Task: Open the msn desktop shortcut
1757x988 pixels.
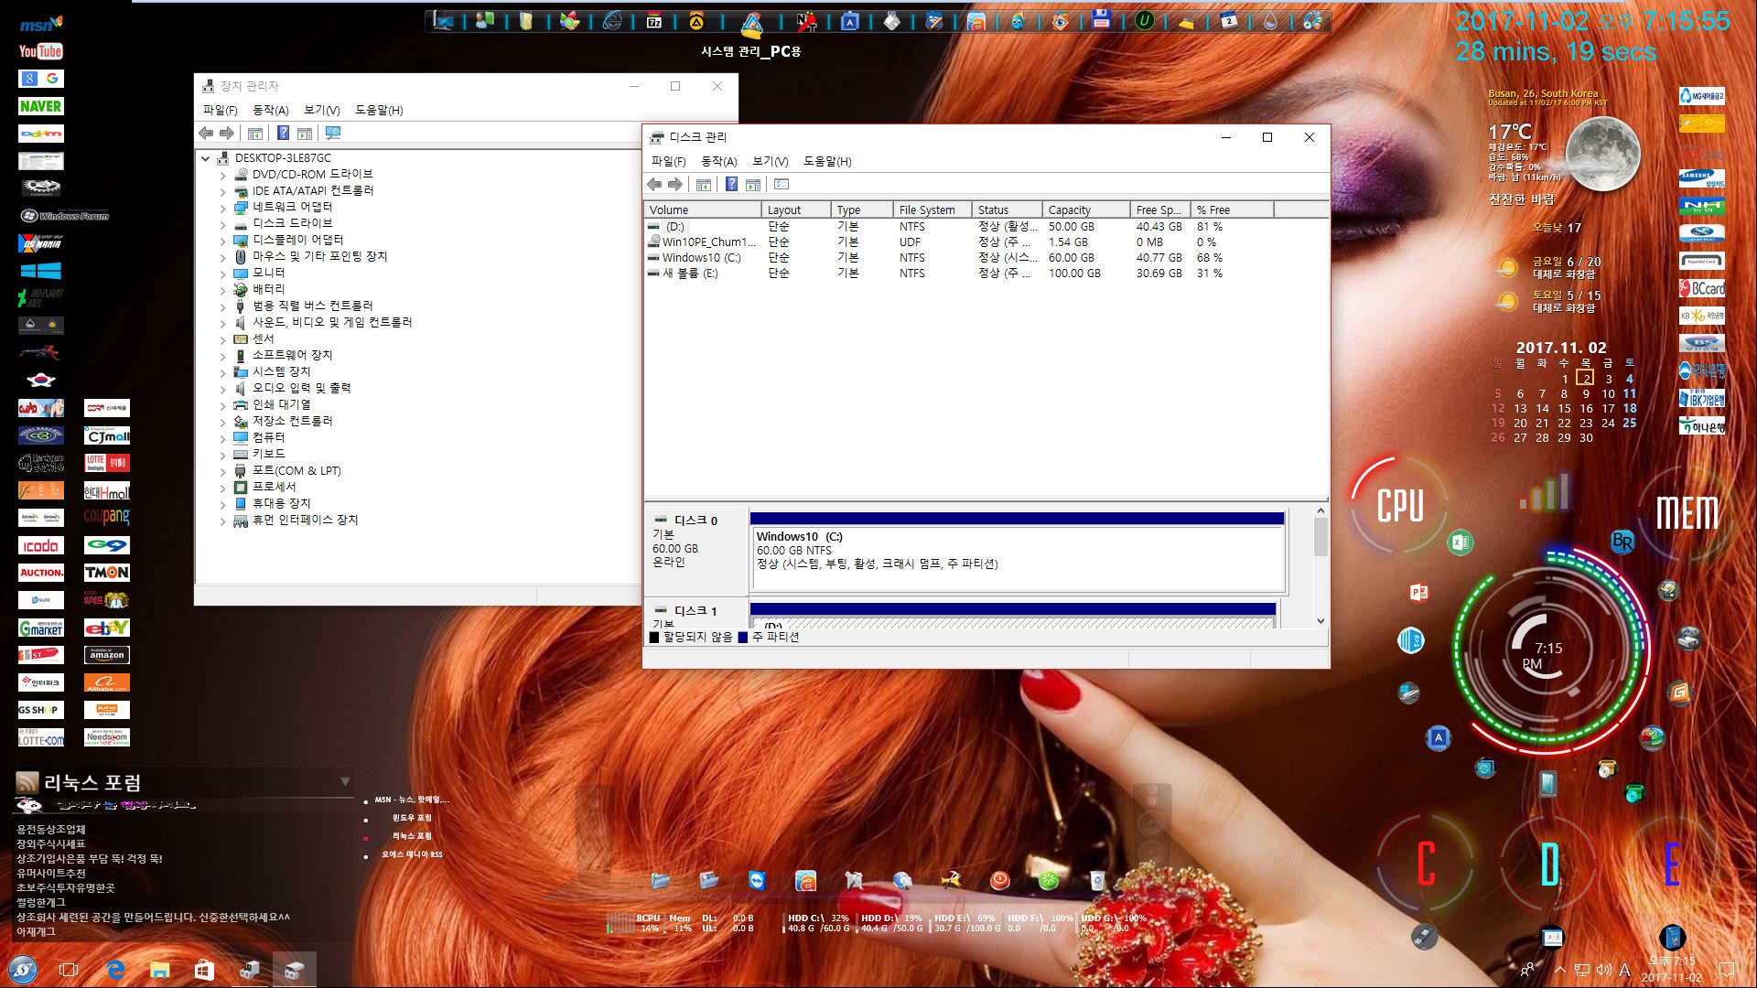Action: pos(41,24)
